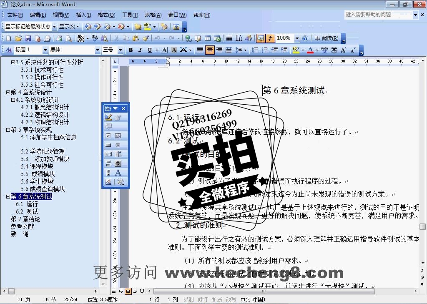Open the 显示标记的最终状态 dropdown
This screenshot has height=304, width=427.
54,26
